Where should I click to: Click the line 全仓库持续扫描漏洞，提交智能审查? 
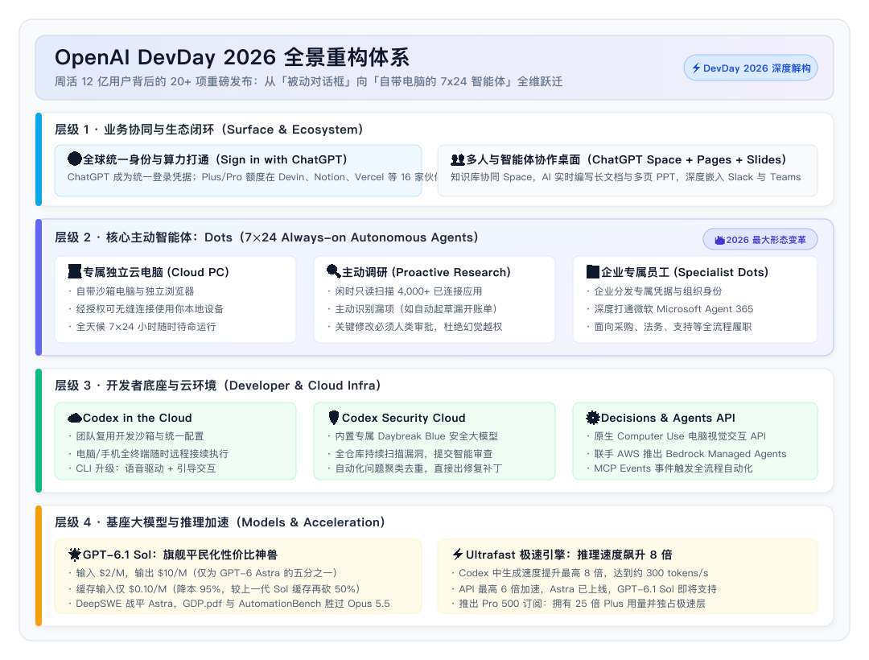[410, 453]
